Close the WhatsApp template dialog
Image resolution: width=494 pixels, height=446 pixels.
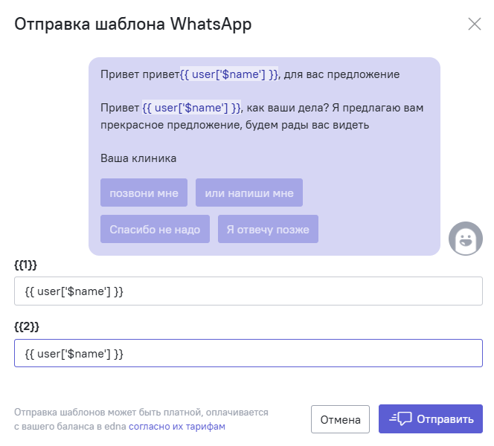coord(474,24)
